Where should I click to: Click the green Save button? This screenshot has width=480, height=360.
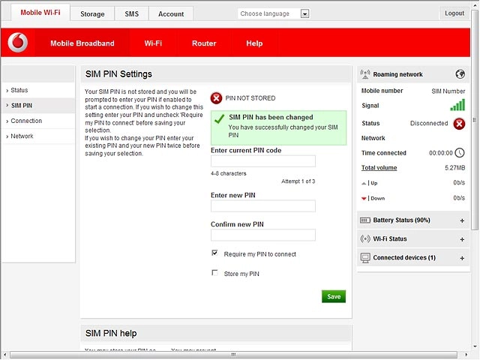tap(333, 296)
